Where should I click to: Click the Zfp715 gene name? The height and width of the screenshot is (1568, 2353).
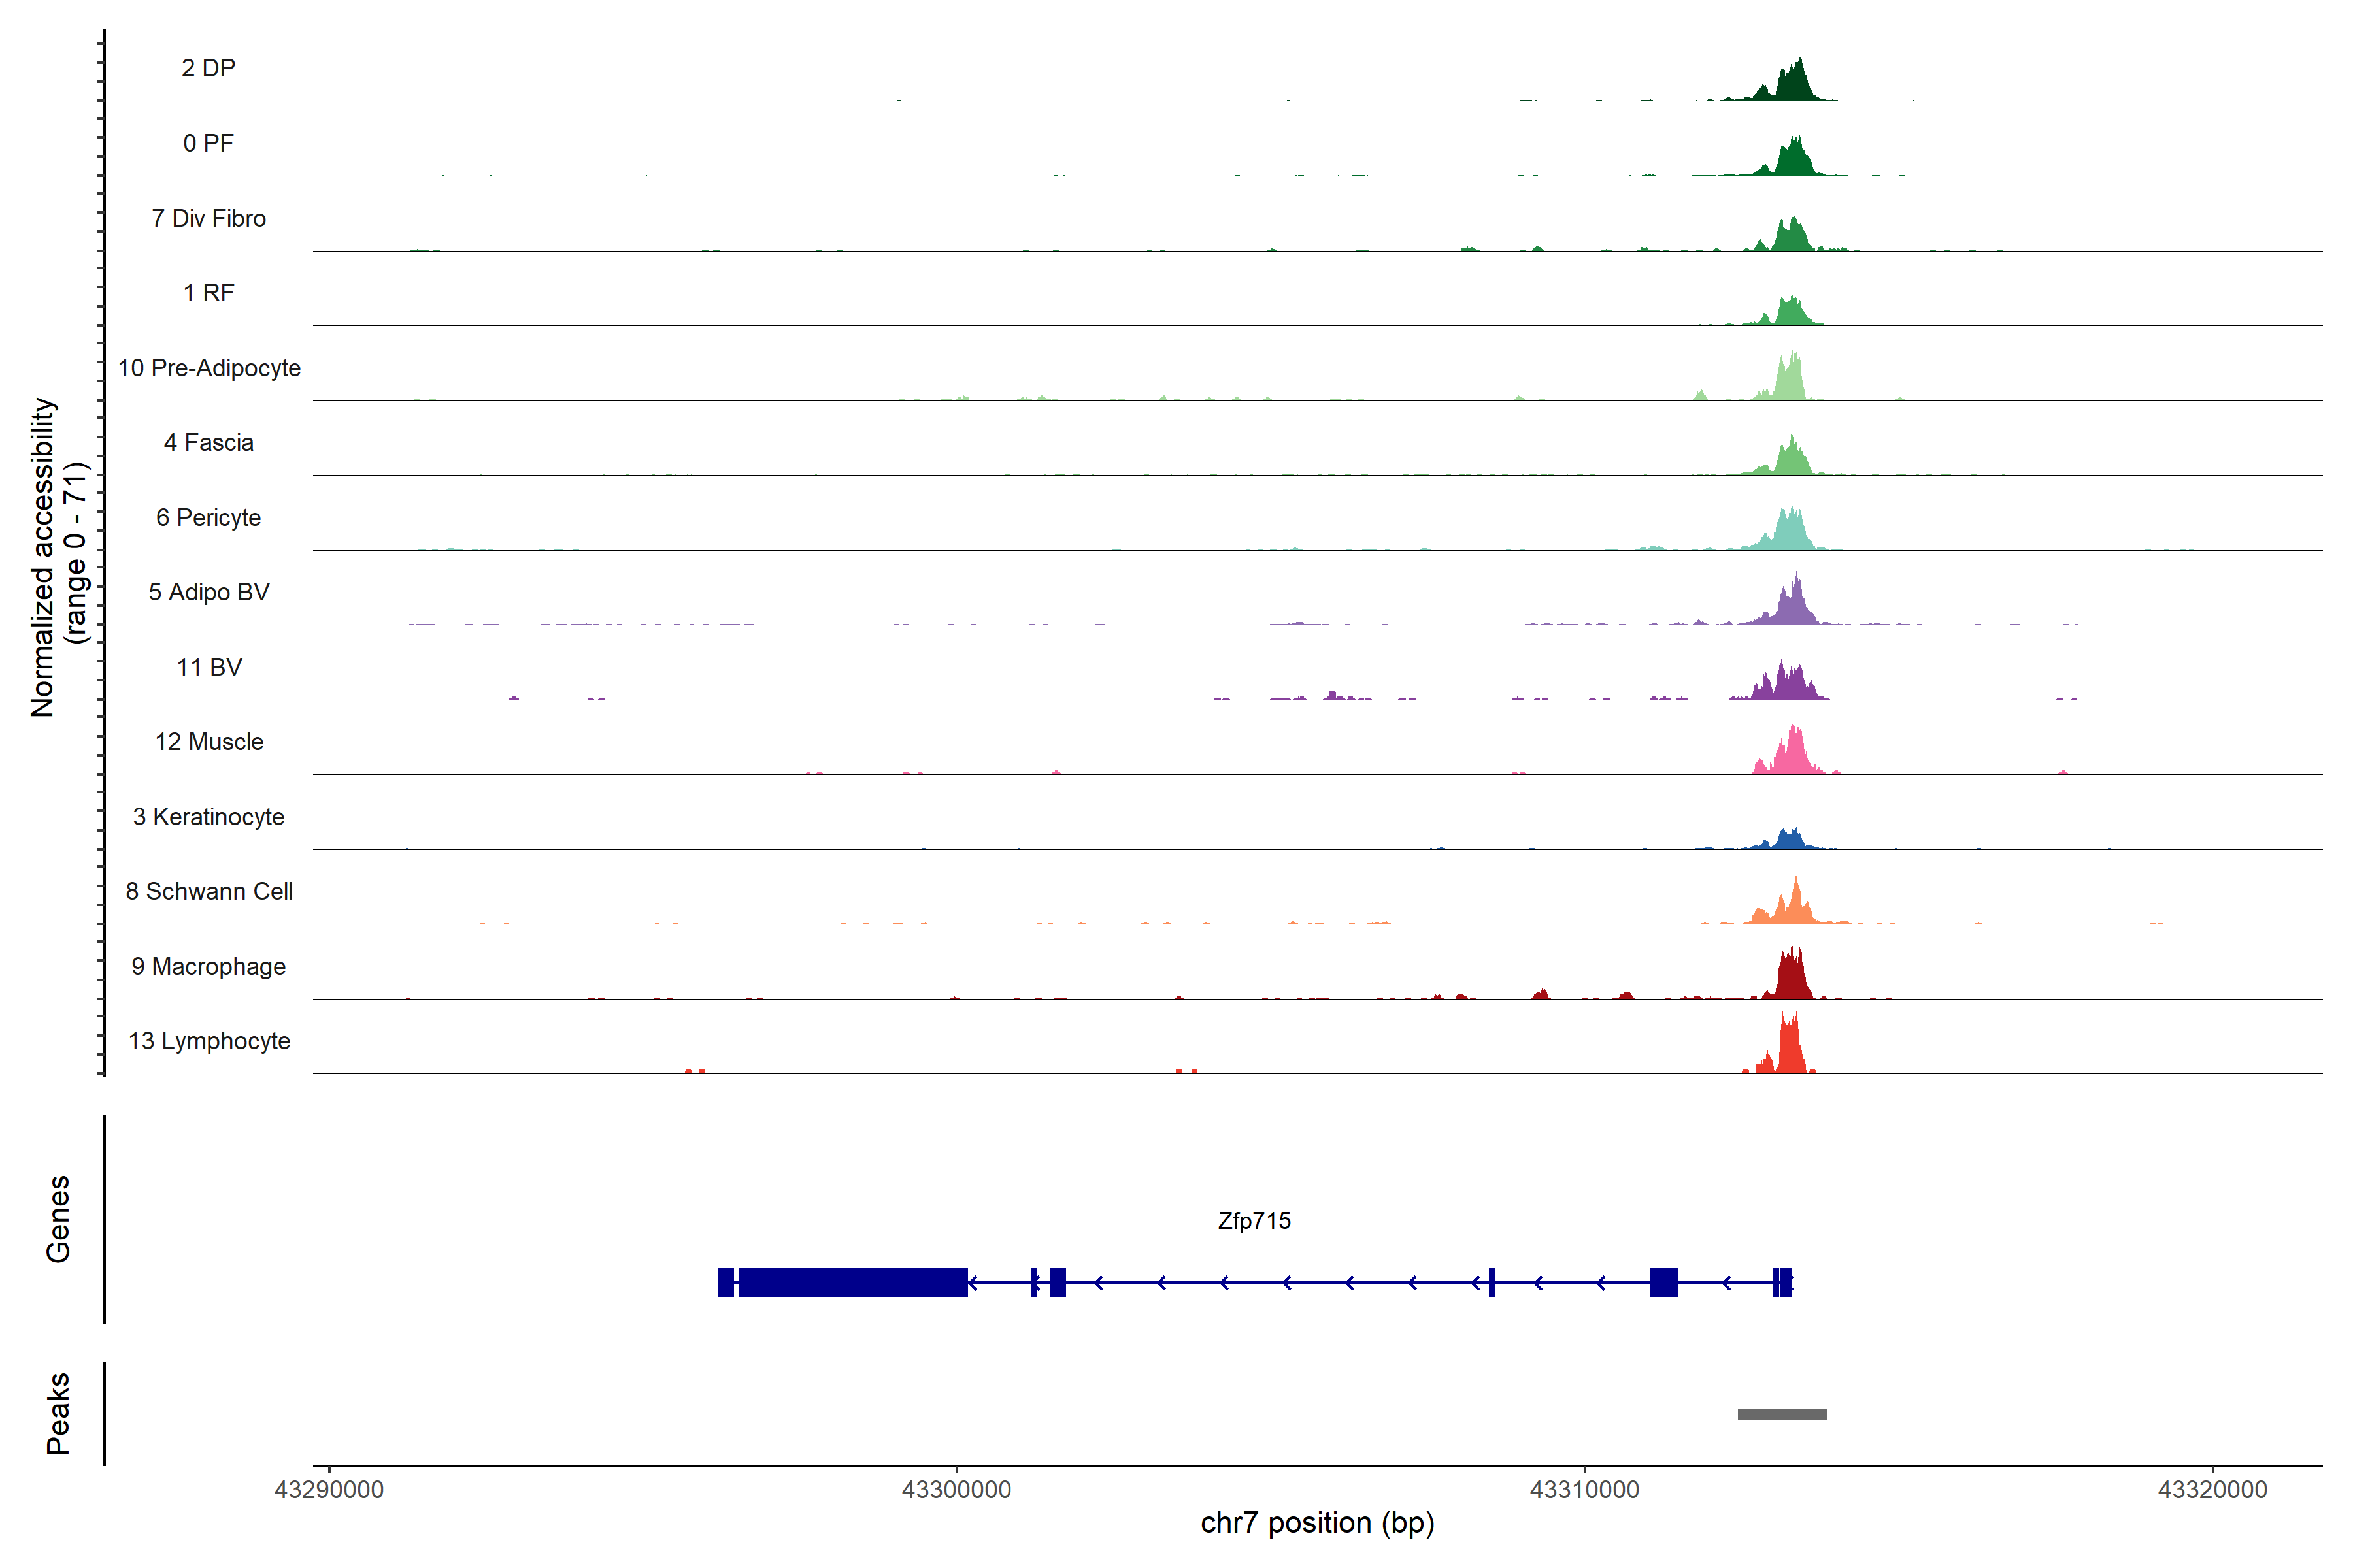(1254, 1221)
